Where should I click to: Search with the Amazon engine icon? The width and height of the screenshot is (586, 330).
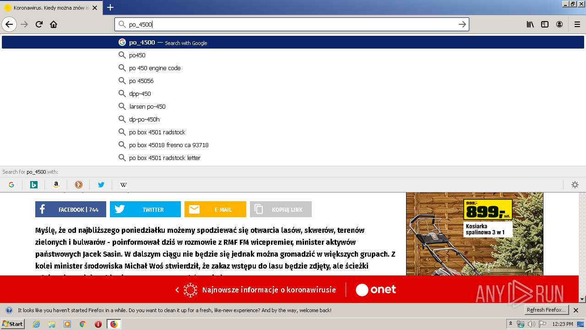click(56, 185)
